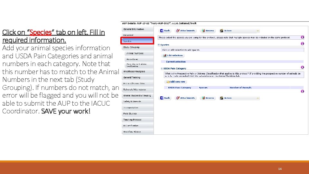The height and width of the screenshot is (174, 309).
Task: Click the Back button below USDA table
Action: pos(165,98)
